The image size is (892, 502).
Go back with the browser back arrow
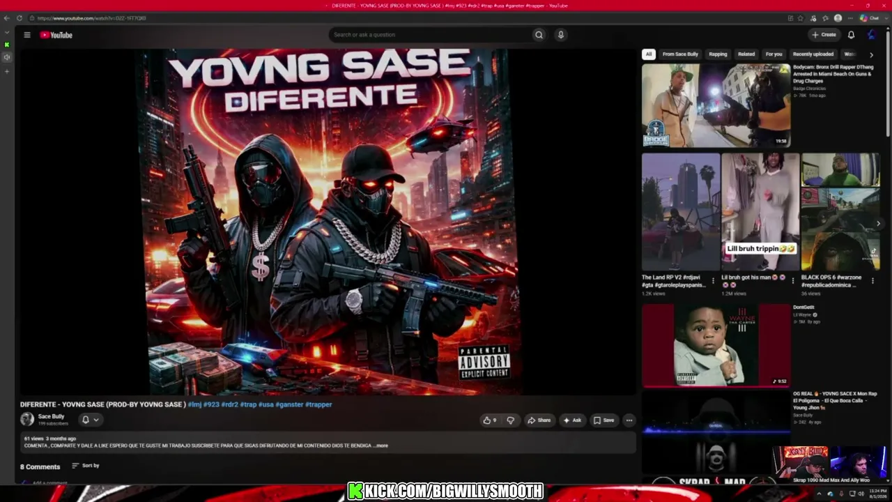pos(7,18)
